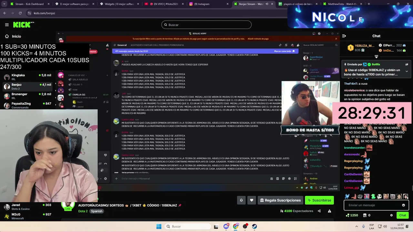Open the Kick hamburger menu

(7, 25)
